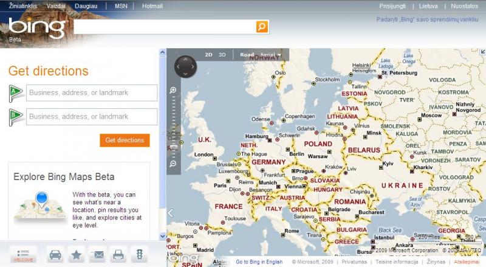Open the Vaizdai menu item
Screen dimensions: 486x267
[x=56, y=6]
